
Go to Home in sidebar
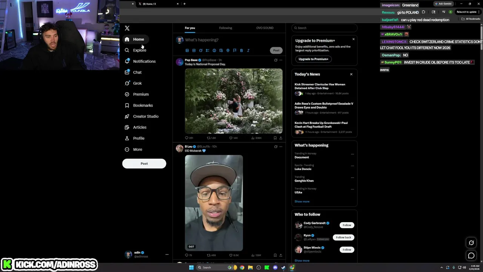coord(135,39)
